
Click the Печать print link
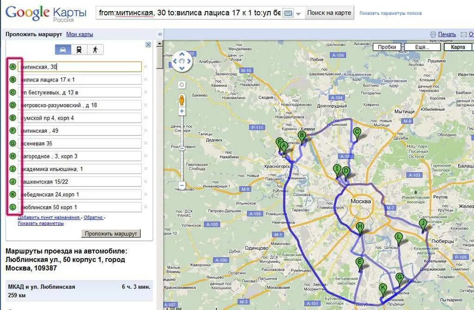coord(447,34)
